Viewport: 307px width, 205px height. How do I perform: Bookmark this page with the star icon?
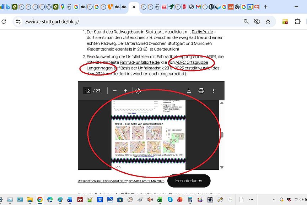(268, 22)
